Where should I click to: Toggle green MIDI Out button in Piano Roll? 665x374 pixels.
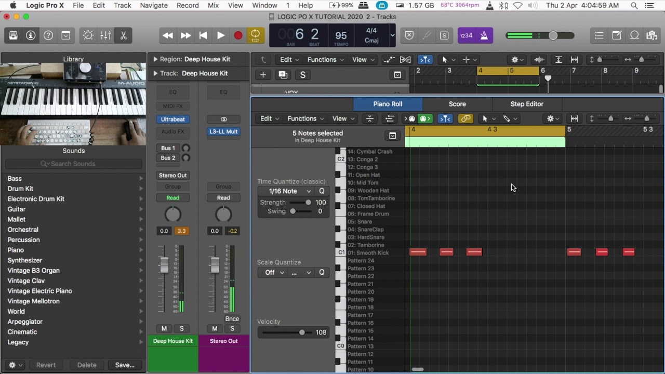pos(425,119)
